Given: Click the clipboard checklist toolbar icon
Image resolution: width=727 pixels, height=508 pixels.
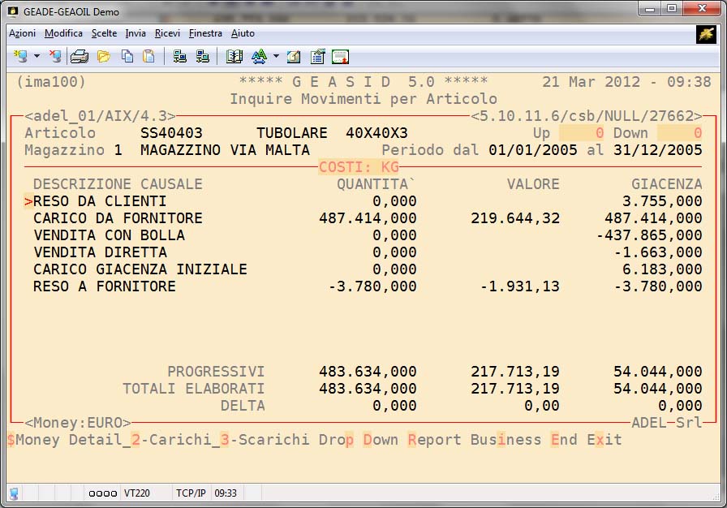Looking at the screenshot, I should (x=317, y=56).
